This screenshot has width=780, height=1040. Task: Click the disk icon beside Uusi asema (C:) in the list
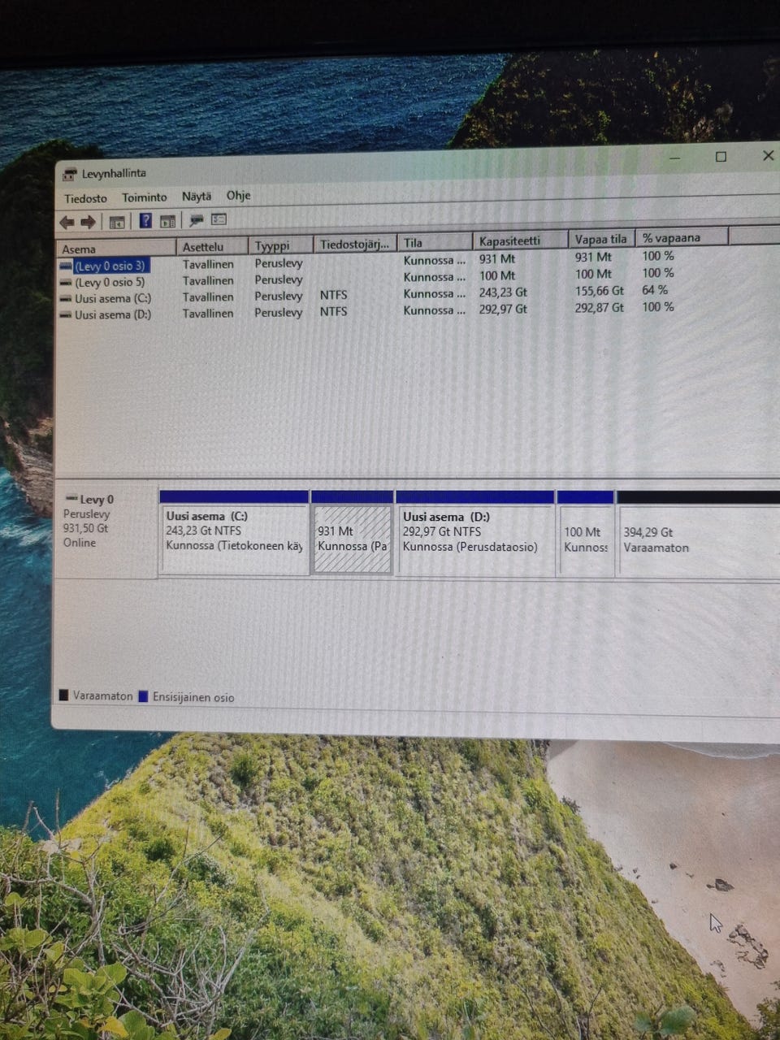[66, 299]
